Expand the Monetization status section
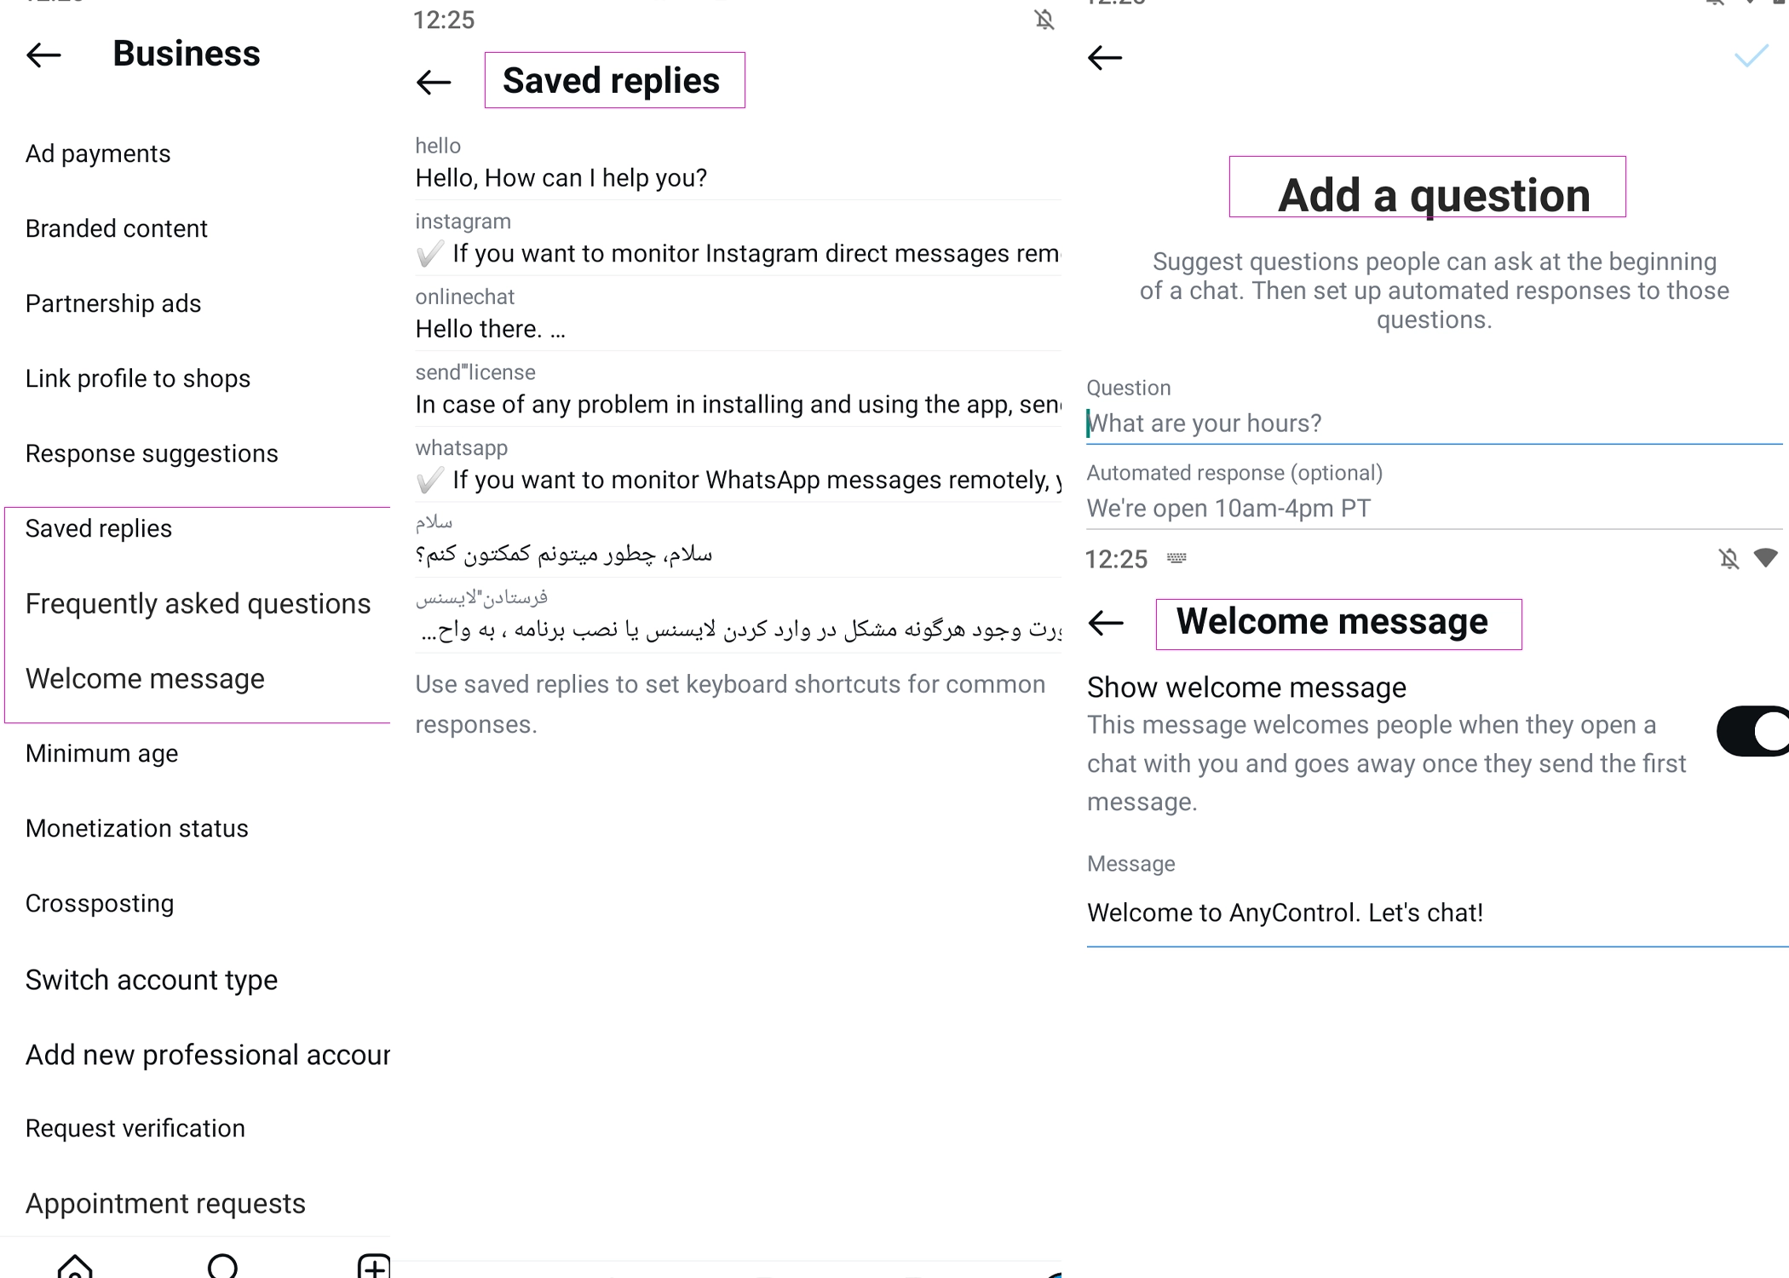This screenshot has height=1278, width=1789. tap(137, 828)
